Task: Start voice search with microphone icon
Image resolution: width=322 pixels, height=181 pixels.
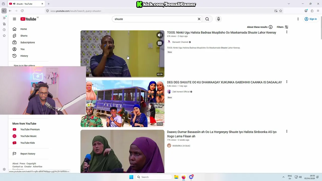Action: pos(218,19)
